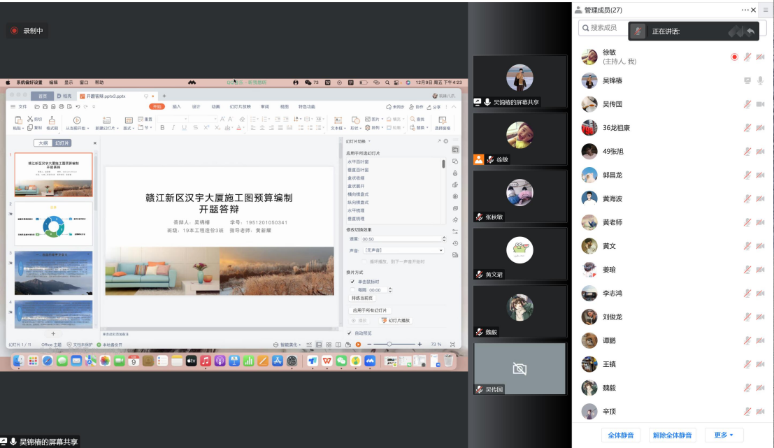Click the 解除全体静音 button
Viewport: 774px width, 448px height.
click(672, 435)
